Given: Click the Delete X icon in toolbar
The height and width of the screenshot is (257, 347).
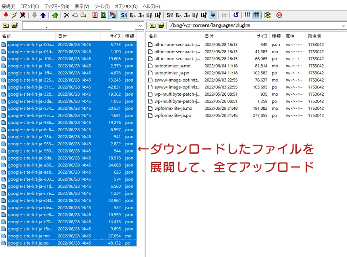Looking at the screenshot, I should coord(66,15).
